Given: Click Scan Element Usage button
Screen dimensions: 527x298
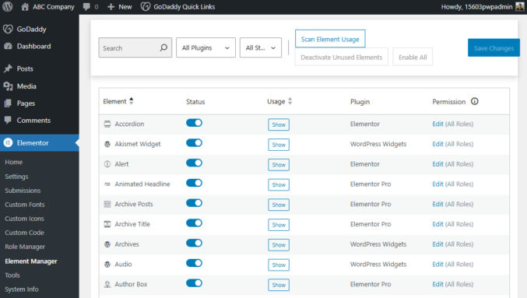Looking at the screenshot, I should (330, 39).
